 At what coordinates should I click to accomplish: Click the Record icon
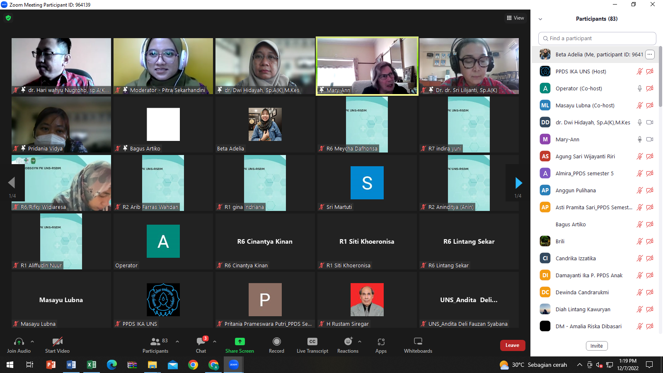(276, 342)
